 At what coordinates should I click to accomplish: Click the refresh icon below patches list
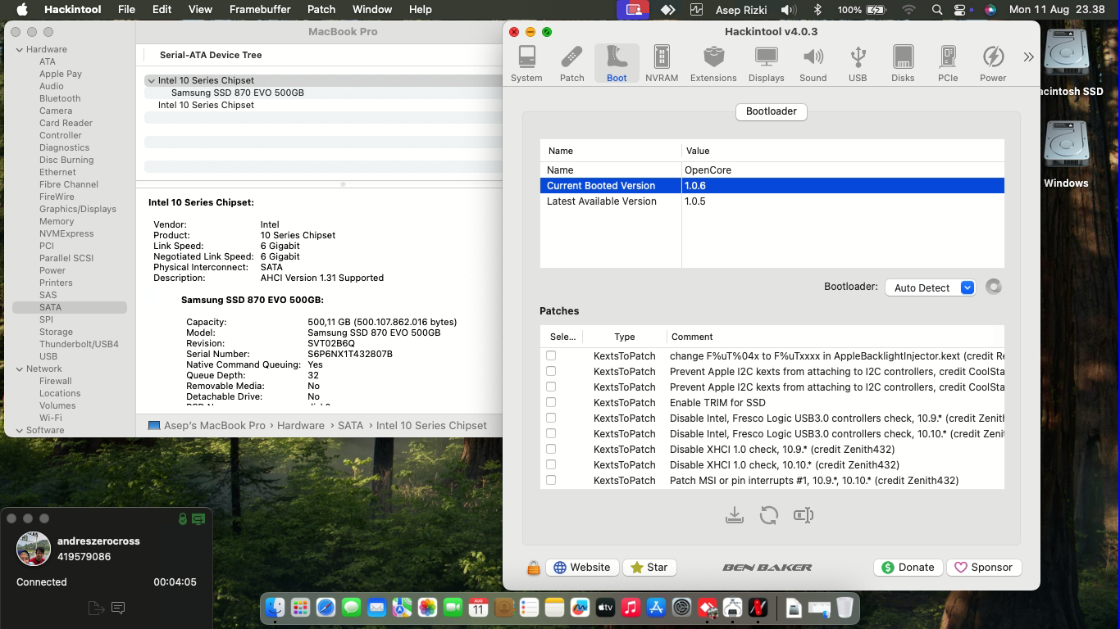click(x=768, y=515)
